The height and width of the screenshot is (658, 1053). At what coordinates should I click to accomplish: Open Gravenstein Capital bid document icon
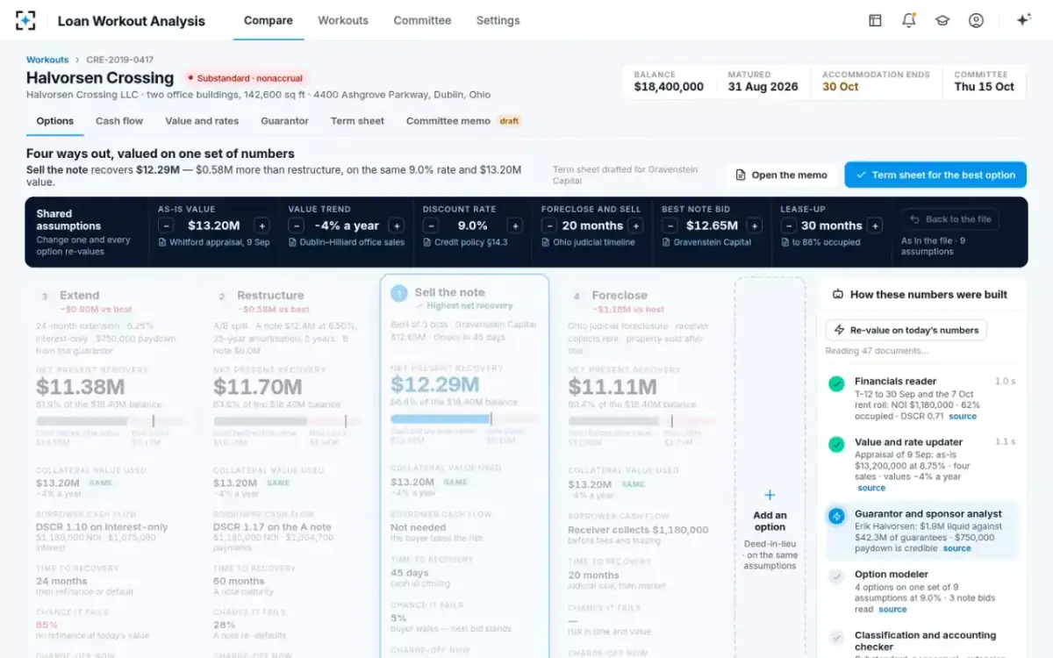click(666, 242)
